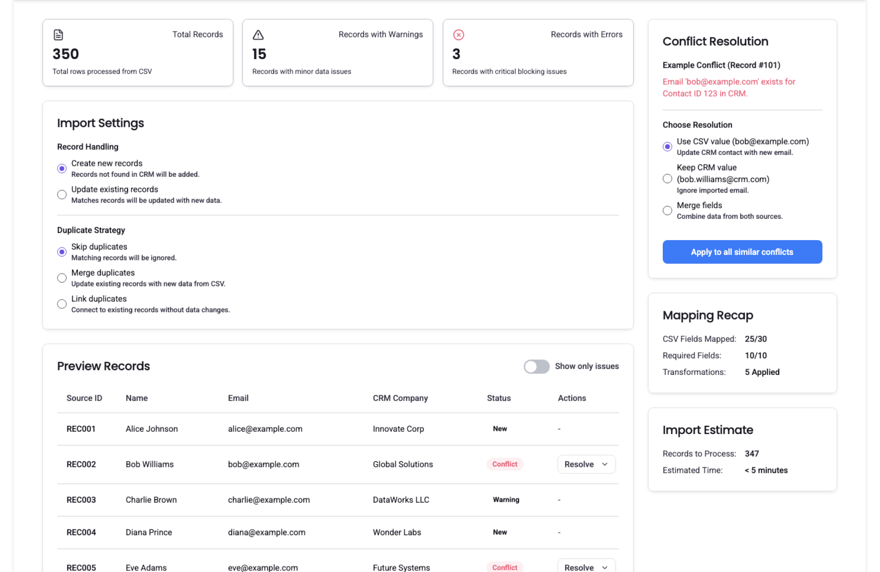Image resolution: width=880 pixels, height=572 pixels.
Task: Click the Email column header
Action: [238, 398]
